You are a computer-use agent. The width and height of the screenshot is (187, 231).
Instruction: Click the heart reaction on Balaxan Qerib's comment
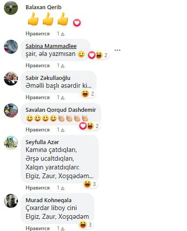point(77,23)
